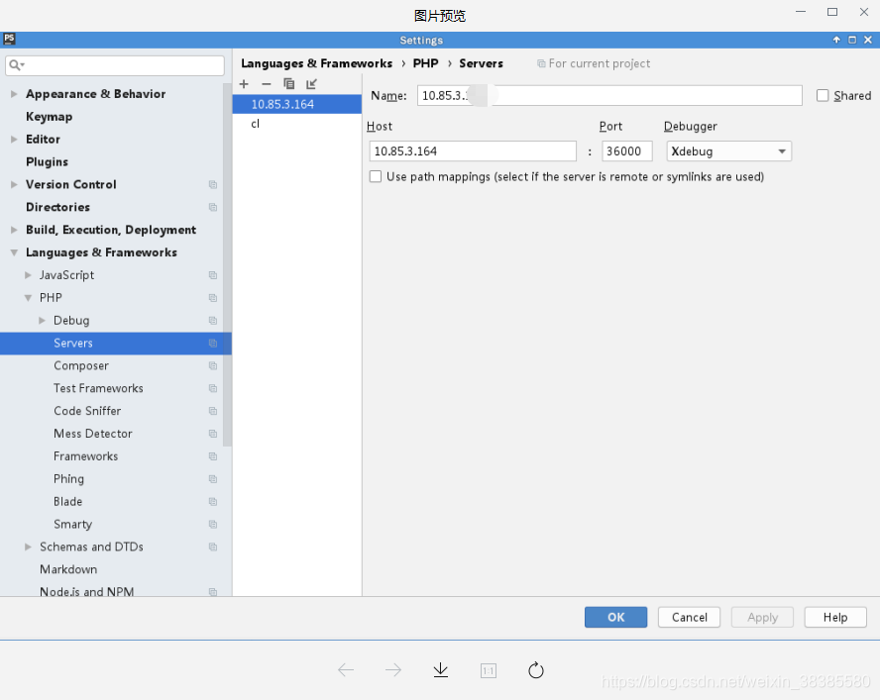The height and width of the screenshot is (700, 880).
Task: Click the Help button
Action: tap(835, 617)
